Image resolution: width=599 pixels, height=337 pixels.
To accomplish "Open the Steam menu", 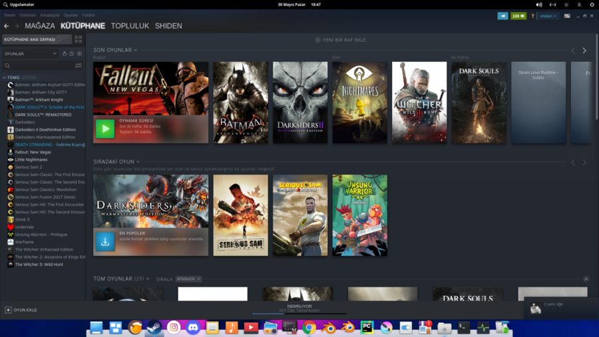I will click(x=9, y=15).
